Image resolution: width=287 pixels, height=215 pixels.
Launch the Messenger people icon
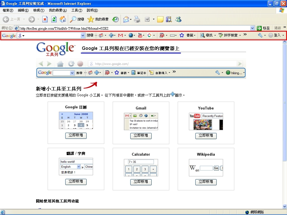(178, 19)
